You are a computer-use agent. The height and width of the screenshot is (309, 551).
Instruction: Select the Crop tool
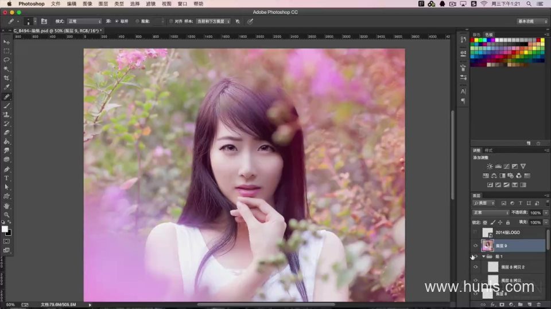click(x=6, y=78)
